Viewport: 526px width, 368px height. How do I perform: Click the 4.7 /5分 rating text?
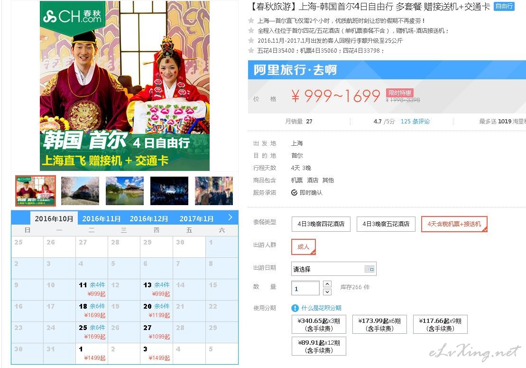coord(385,121)
